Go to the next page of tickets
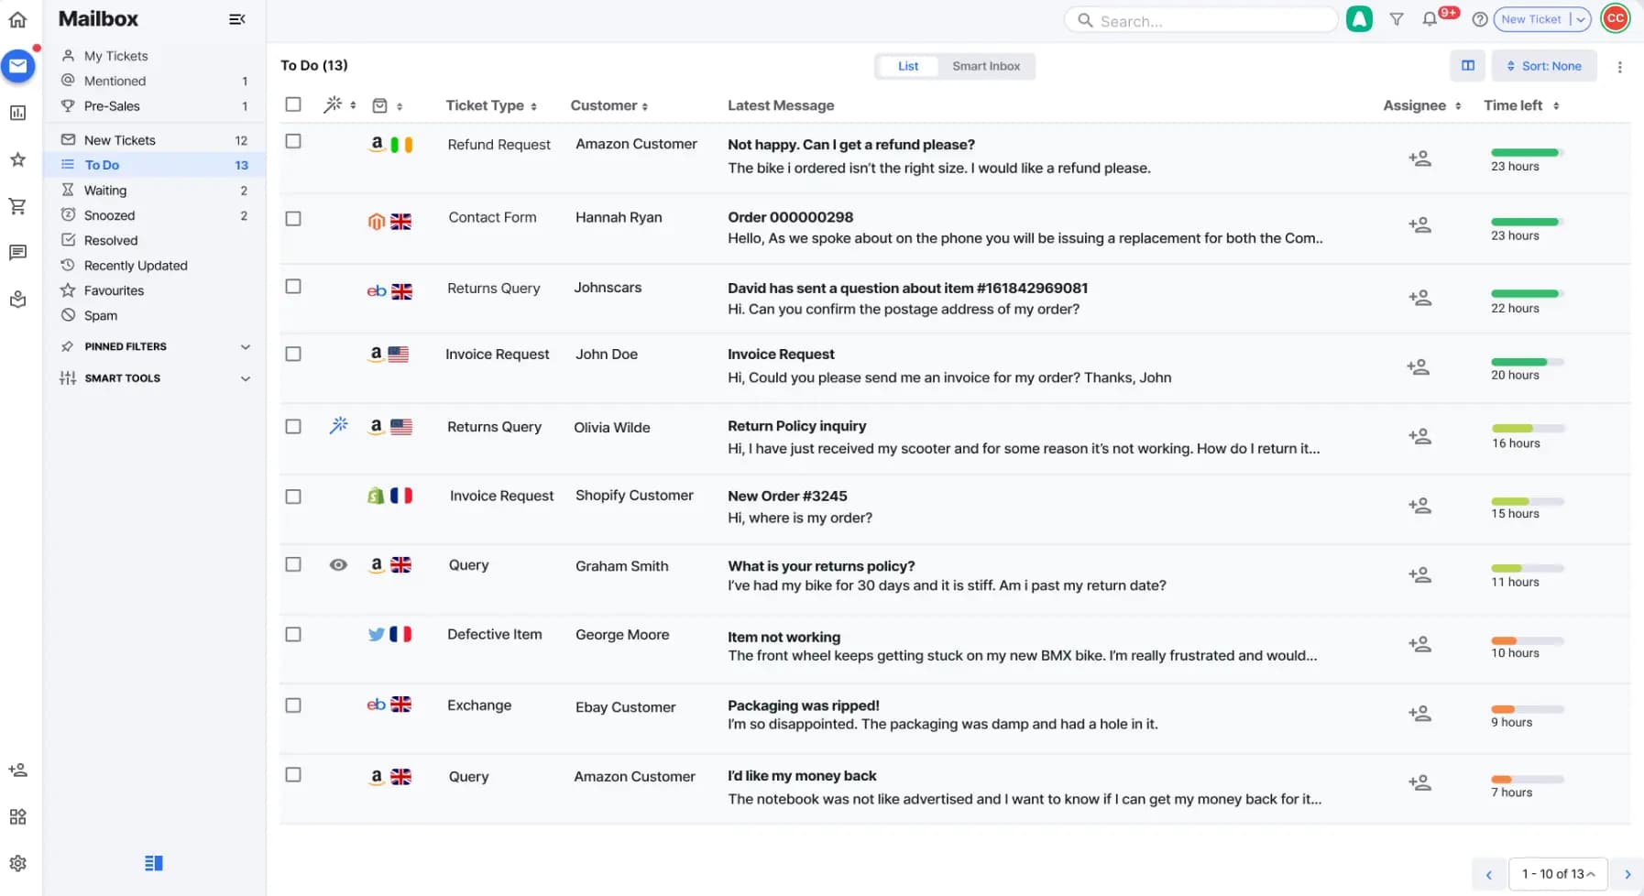The image size is (1644, 896). (1628, 874)
